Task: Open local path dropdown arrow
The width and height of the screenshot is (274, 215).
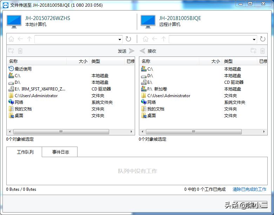Action: pos(120,40)
